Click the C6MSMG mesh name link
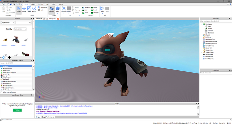This screenshot has height=125, width=232. 4,46
